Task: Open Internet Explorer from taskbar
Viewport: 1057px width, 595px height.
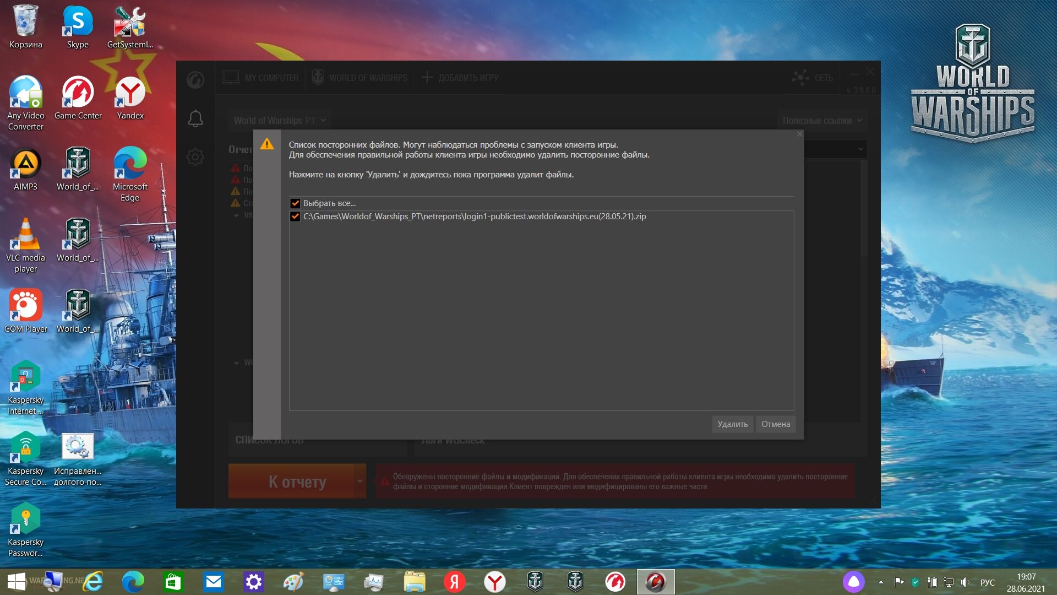Action: tap(92, 582)
